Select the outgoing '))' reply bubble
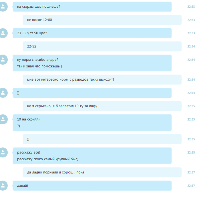The image size is (199, 200). tap(102, 139)
